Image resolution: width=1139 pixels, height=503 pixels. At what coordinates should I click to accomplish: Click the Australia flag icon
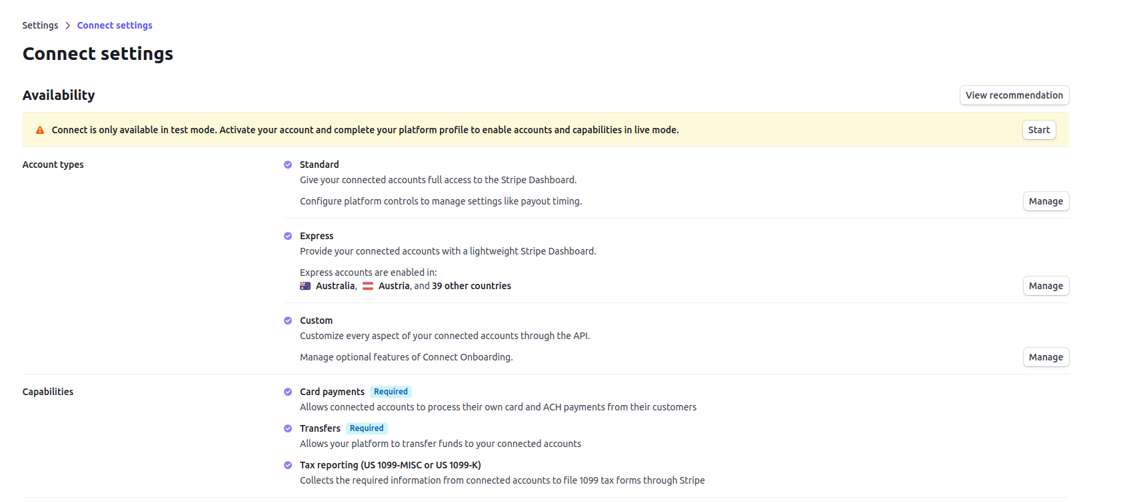coord(305,286)
